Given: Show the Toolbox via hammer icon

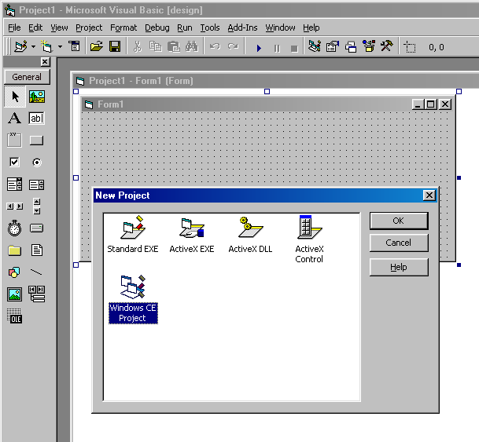Looking at the screenshot, I should pyautogui.click(x=386, y=46).
